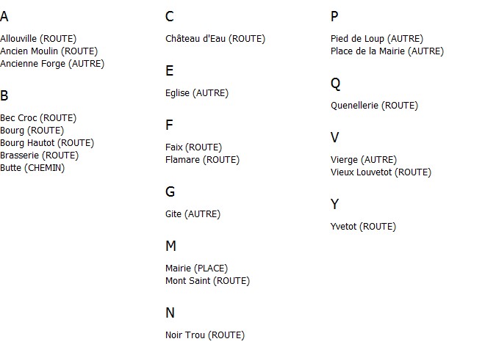Image resolution: width=496 pixels, height=347 pixels.
Task: Select Flamare (ROUTE) street
Action: coord(203,160)
